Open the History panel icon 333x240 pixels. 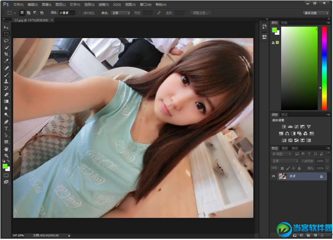(x=265, y=26)
